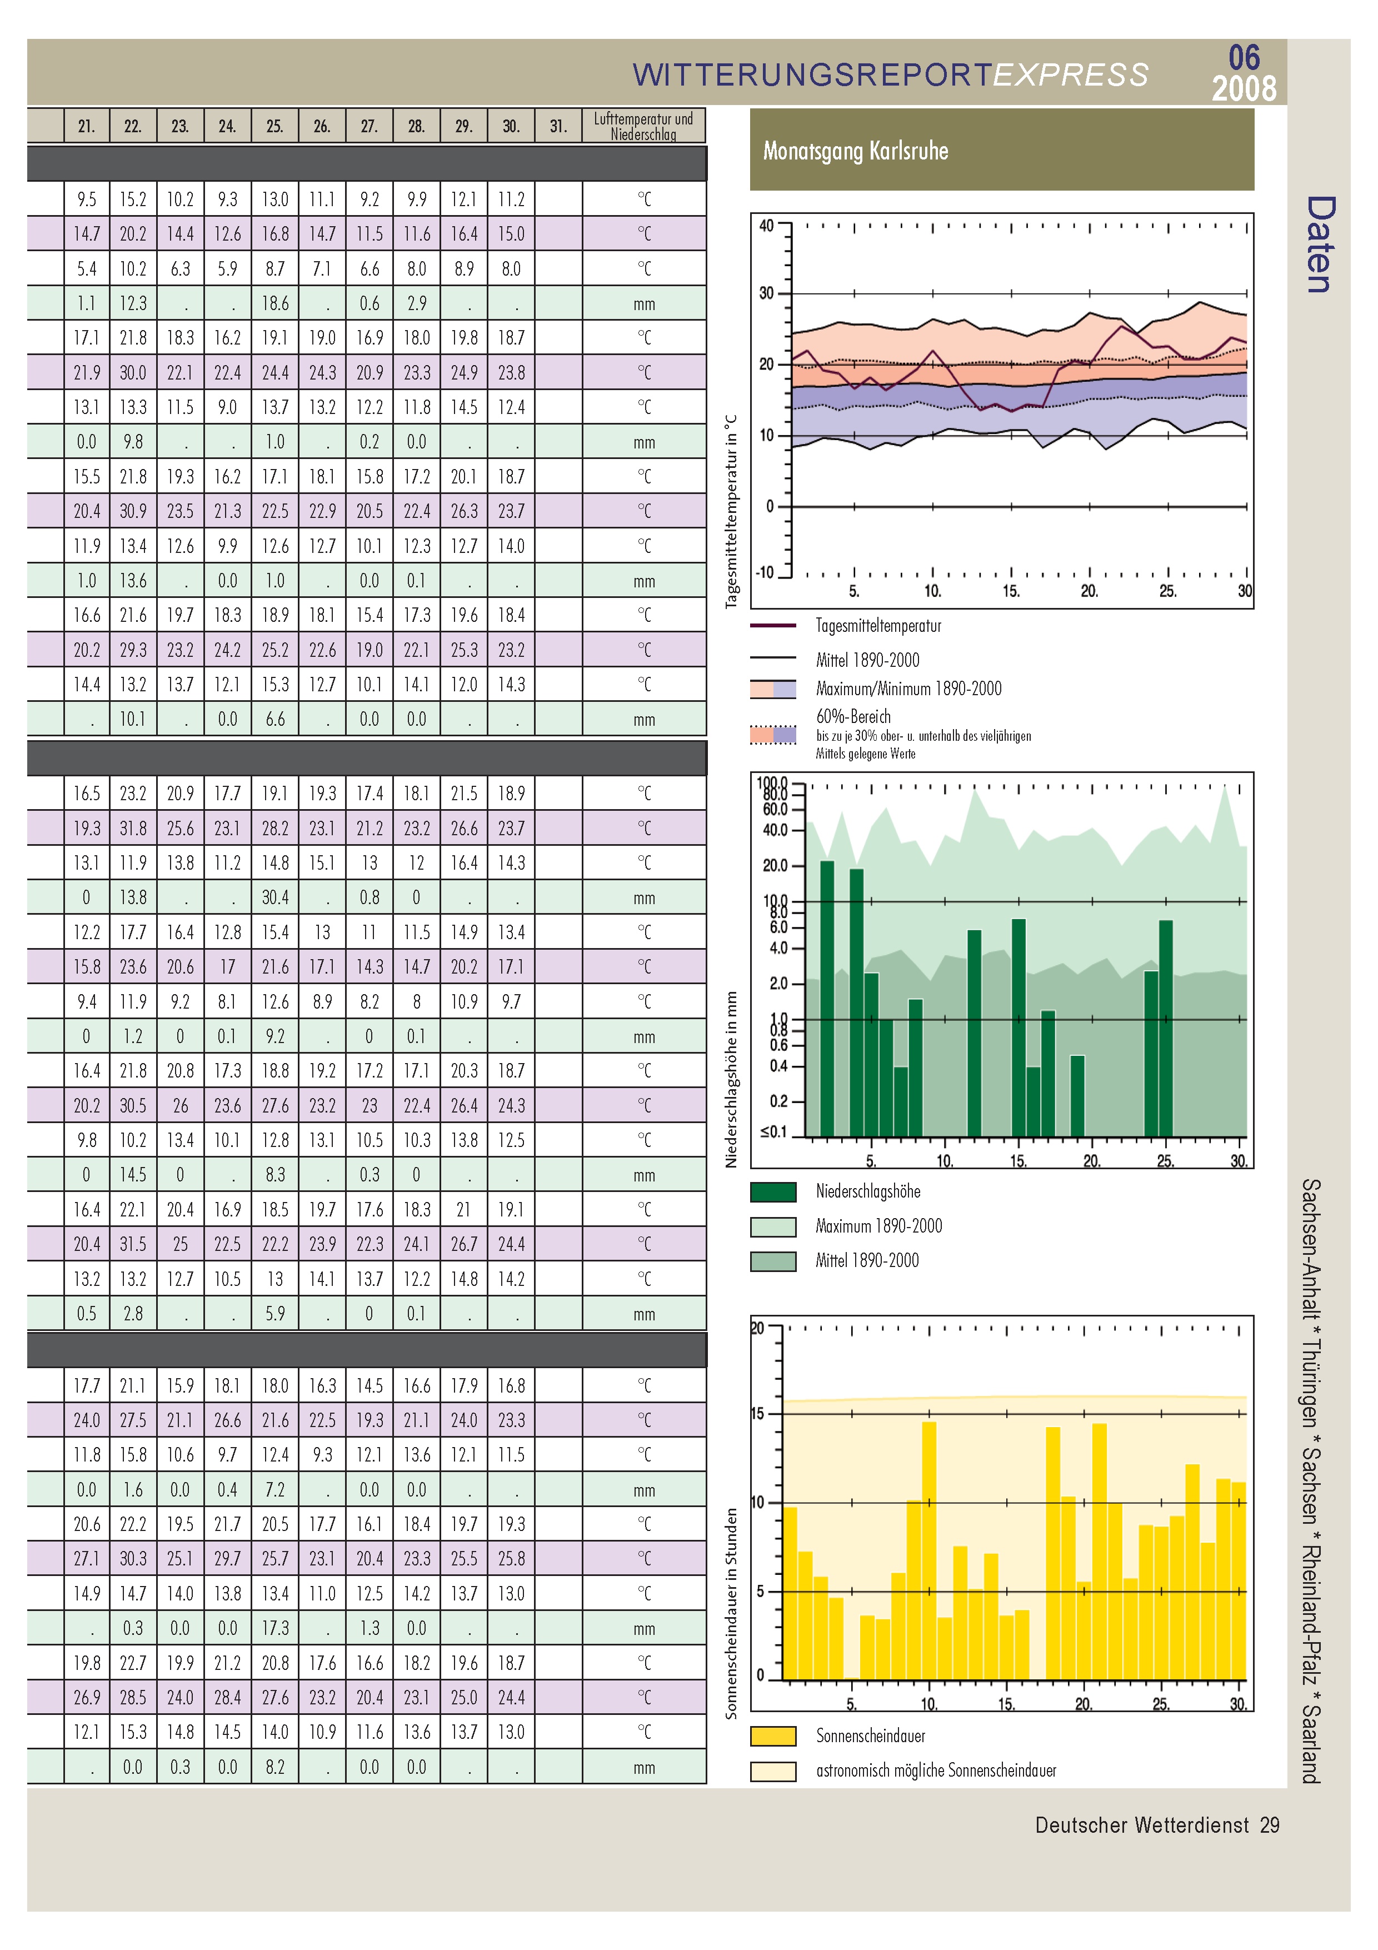Click the astronomisch mögliche Sonnenscheindauer legend label

click(936, 1771)
